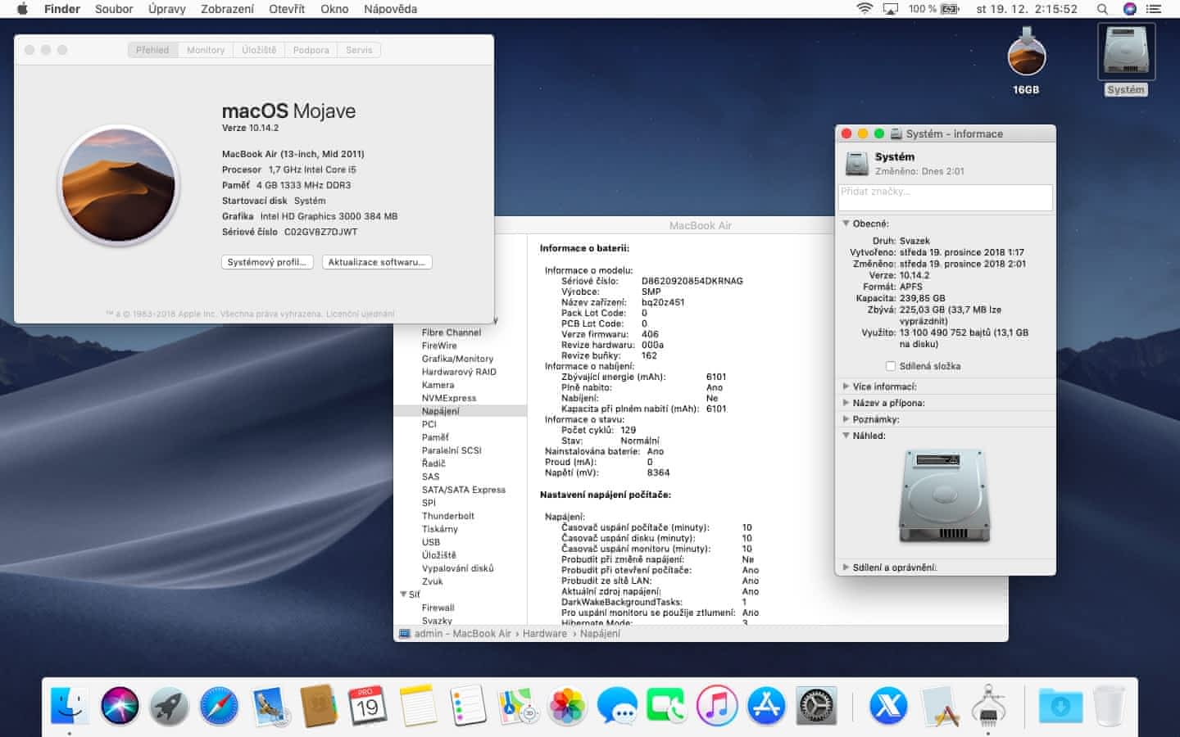Viewport: 1180px width, 737px height.
Task: Enable the Sdílená složka checkbox
Action: click(x=891, y=366)
